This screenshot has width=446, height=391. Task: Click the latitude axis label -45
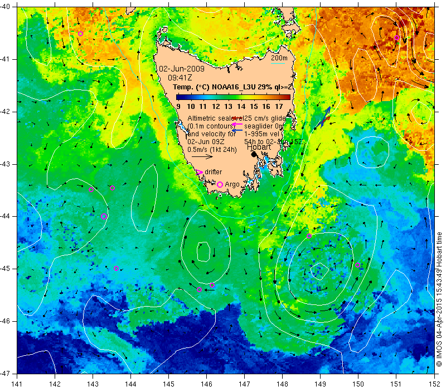5,269
